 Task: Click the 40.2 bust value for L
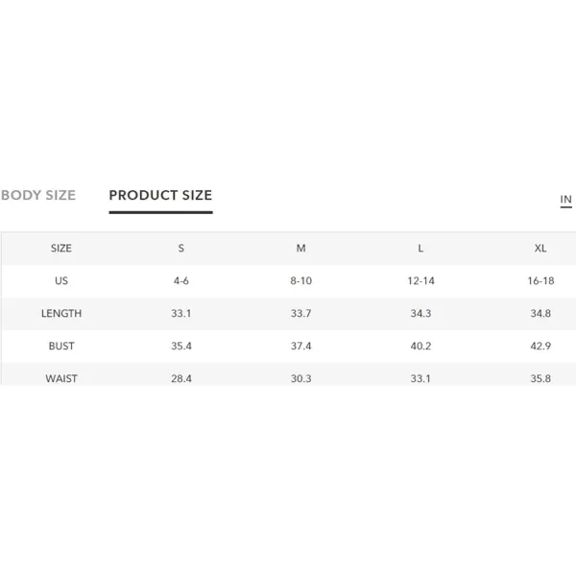click(420, 346)
